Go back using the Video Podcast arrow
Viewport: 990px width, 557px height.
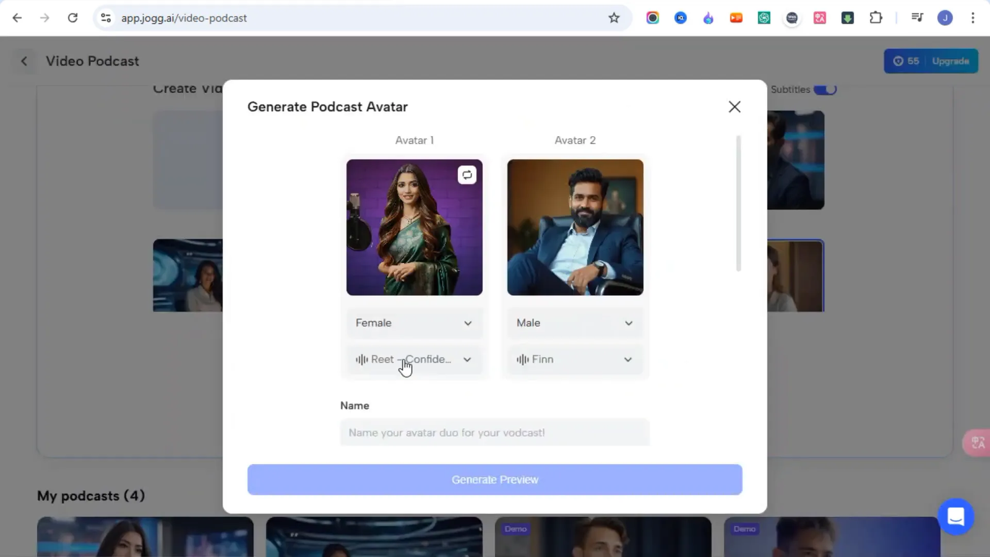click(24, 61)
